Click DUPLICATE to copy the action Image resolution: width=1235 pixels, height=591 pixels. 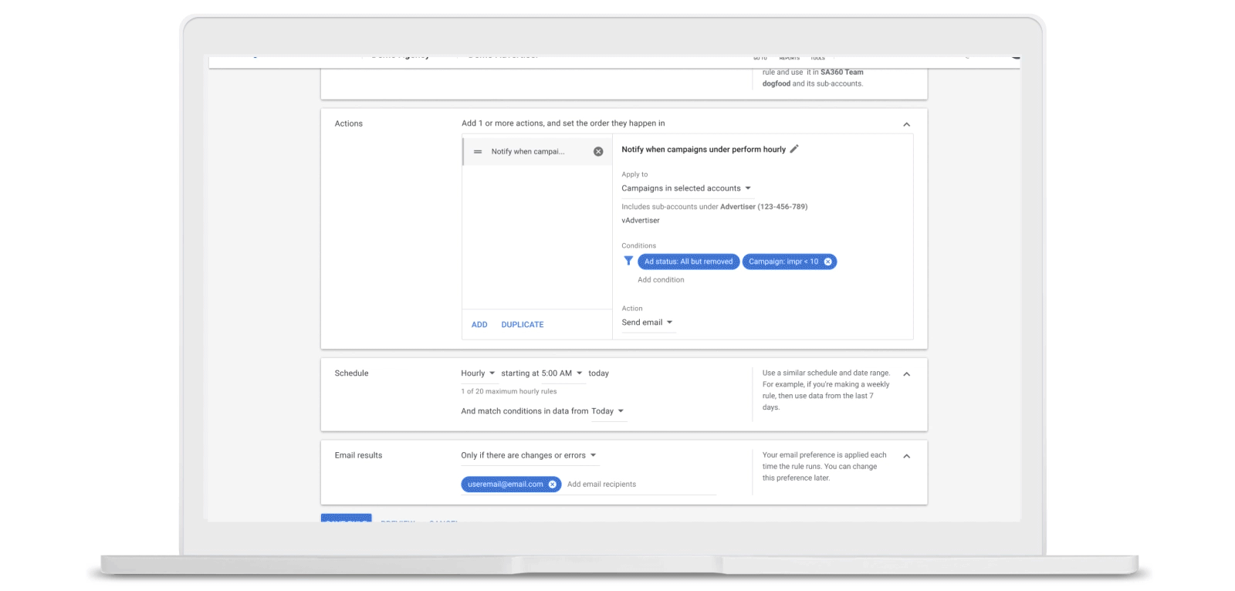click(x=523, y=325)
